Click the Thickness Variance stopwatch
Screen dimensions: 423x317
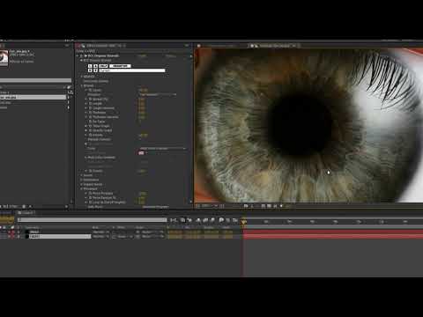tap(91, 117)
